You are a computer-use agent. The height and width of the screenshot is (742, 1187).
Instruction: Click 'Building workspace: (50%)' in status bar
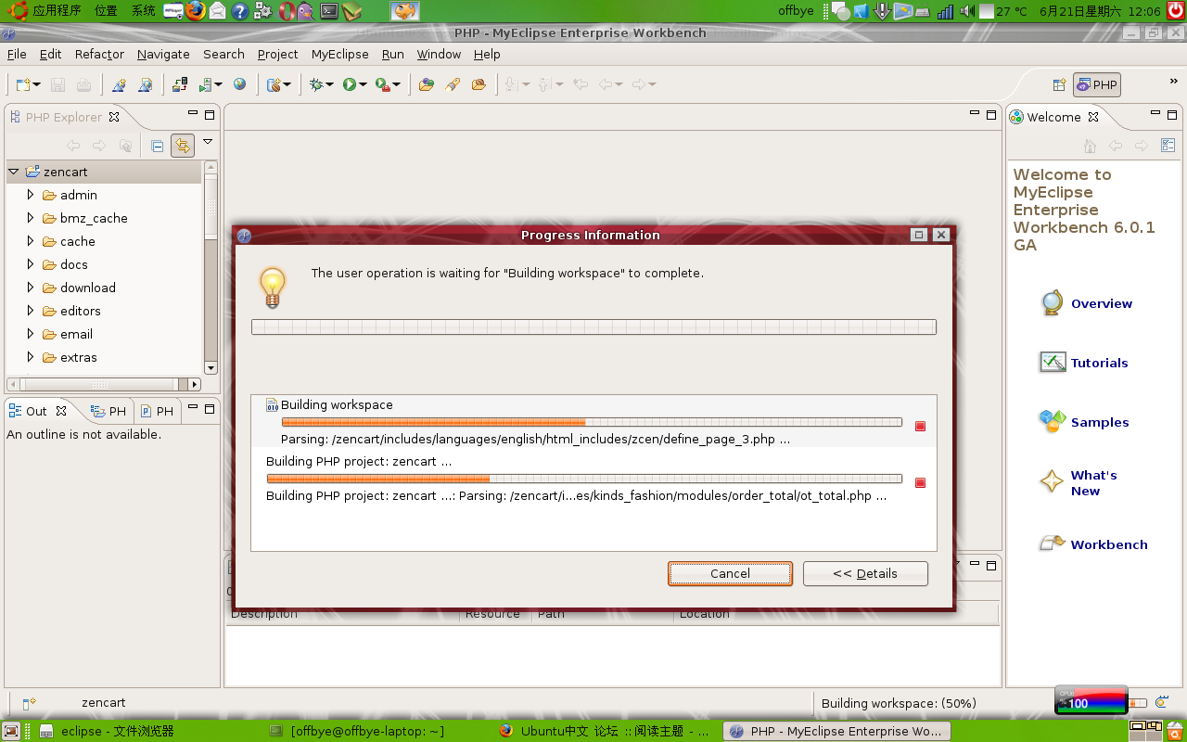[899, 703]
